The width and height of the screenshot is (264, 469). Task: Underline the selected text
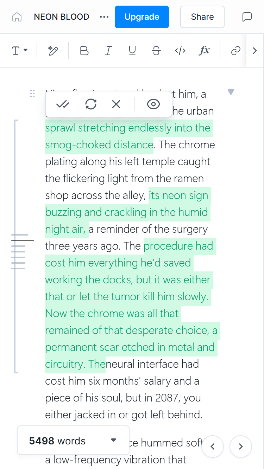click(x=132, y=51)
